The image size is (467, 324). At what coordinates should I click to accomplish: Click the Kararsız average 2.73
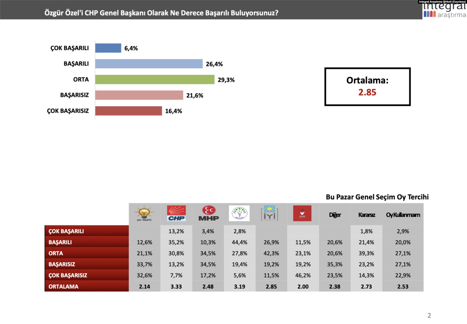pyautogui.click(x=366, y=287)
